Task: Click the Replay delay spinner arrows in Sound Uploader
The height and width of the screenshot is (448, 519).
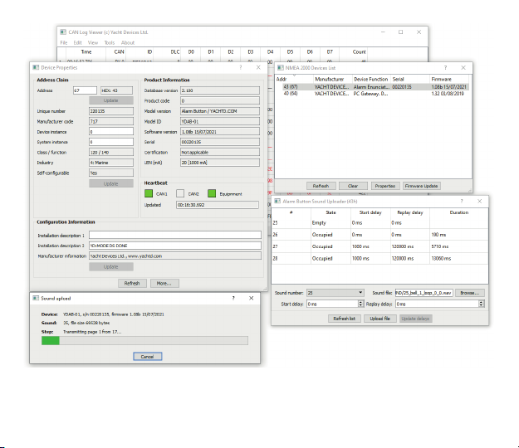Action: [x=482, y=304]
